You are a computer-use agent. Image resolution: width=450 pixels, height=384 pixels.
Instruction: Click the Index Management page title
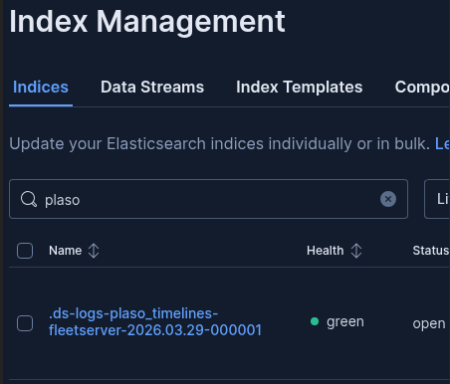point(147,22)
